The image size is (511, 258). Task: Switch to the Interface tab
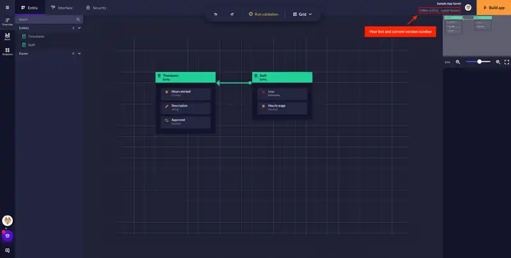pos(62,8)
